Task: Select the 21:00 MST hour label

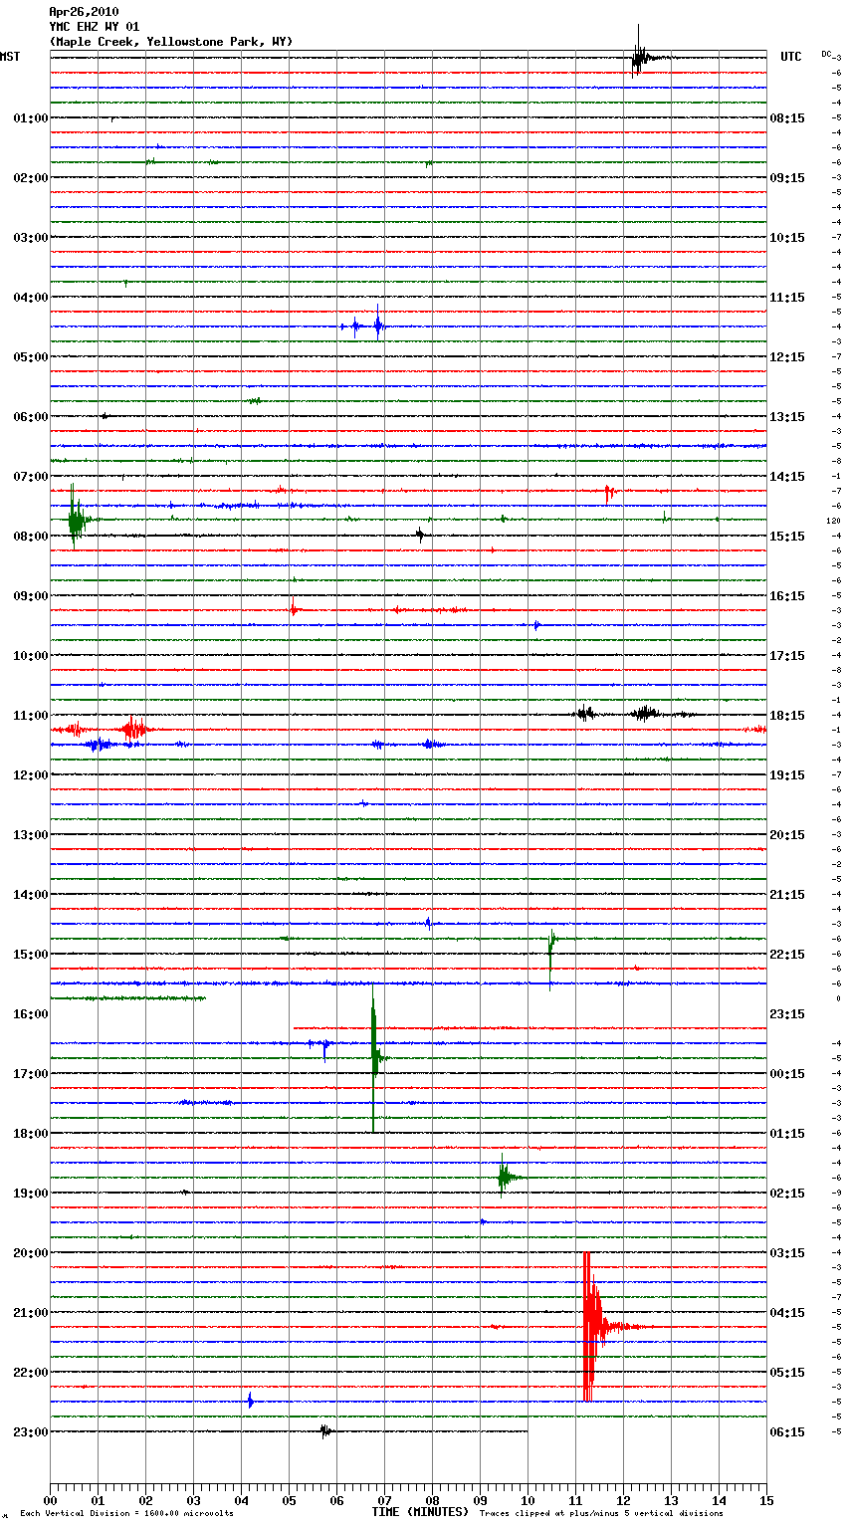Action: coord(30,1313)
